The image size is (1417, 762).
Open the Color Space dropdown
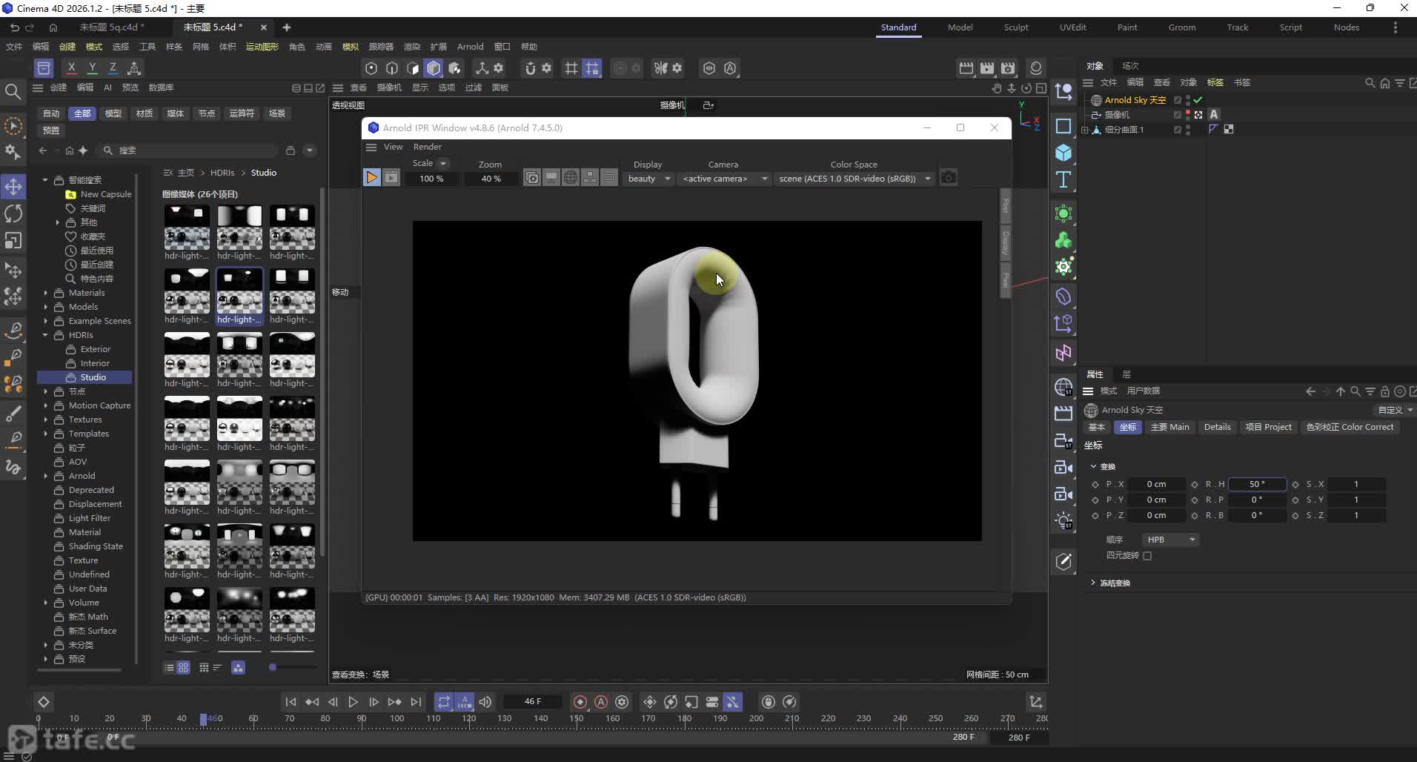click(x=854, y=179)
